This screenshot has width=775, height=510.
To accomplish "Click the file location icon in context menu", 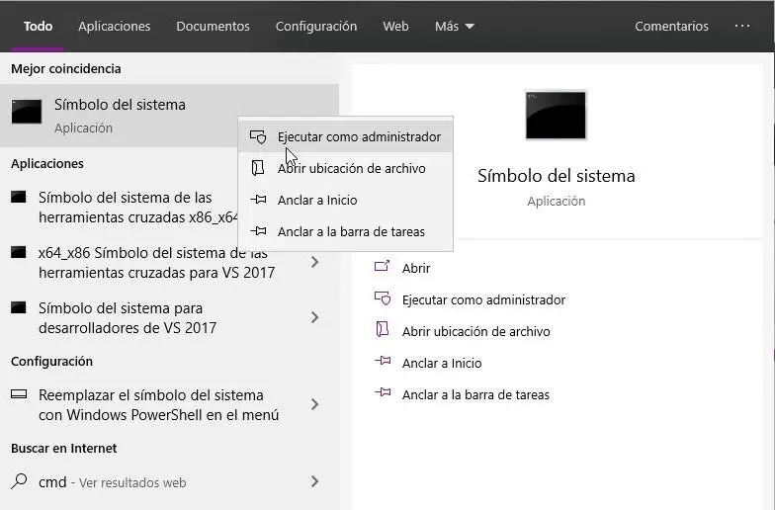I will (257, 168).
